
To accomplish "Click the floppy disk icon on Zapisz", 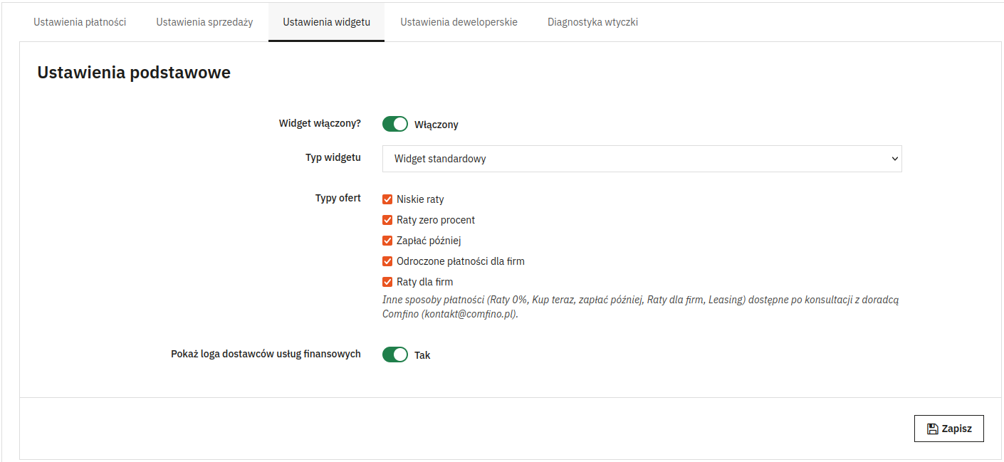I will click(932, 429).
